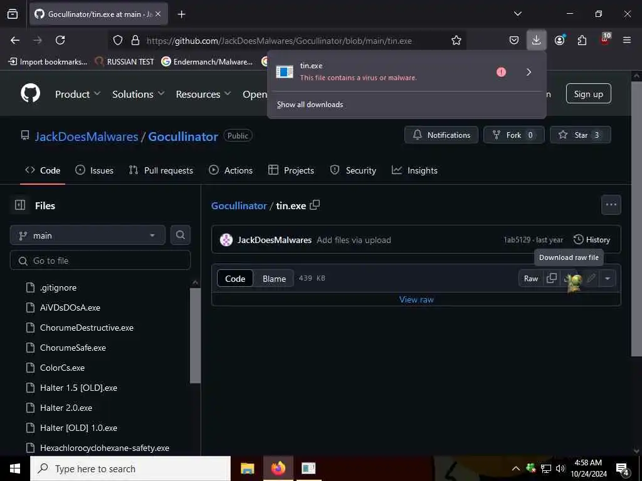Copy the file path with the copy icon
The image size is (642, 481).
point(315,205)
